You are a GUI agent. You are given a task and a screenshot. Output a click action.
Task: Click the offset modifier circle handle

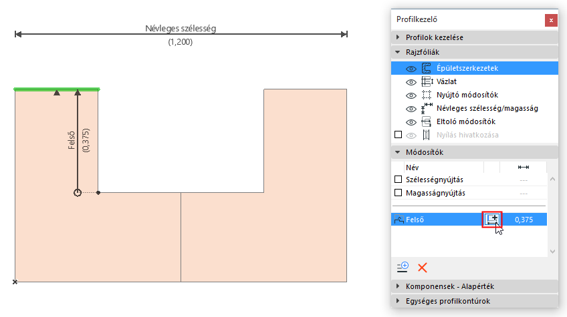tap(78, 193)
